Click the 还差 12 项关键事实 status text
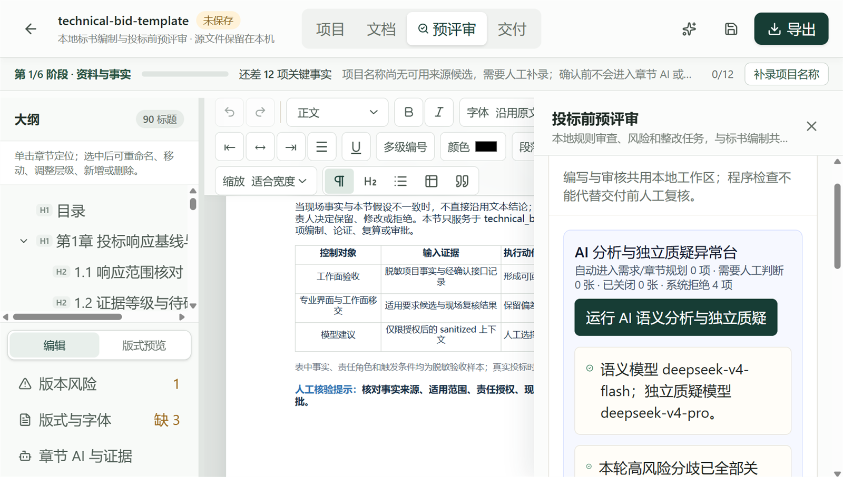This screenshot has height=477, width=843. [285, 74]
